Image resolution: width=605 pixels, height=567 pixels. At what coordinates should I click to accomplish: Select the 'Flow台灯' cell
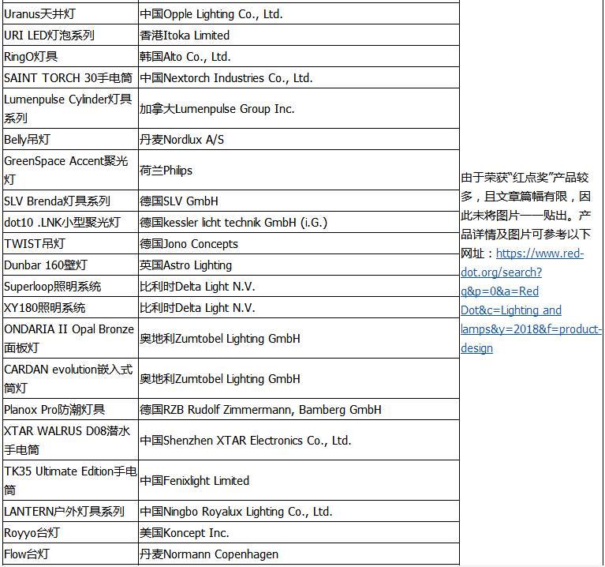[71, 554]
